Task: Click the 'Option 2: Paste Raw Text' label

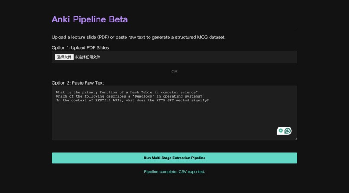Action: point(78,83)
